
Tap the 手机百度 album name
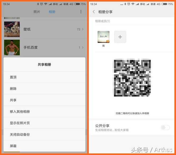tap(31, 47)
